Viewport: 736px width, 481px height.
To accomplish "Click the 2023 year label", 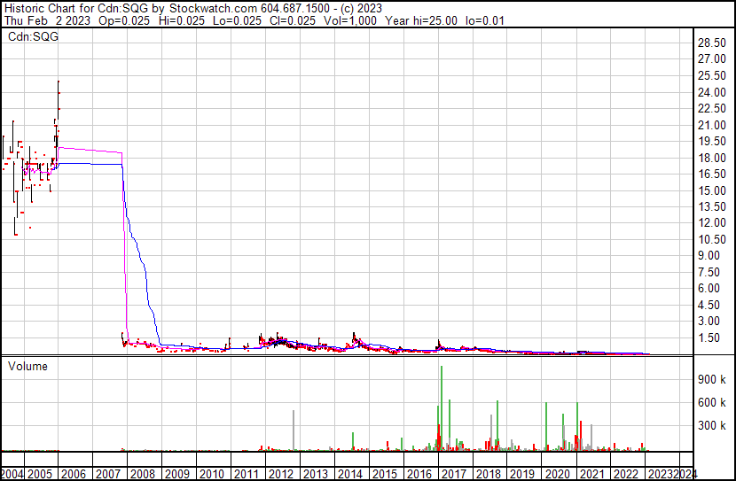I will pyautogui.click(x=661, y=474).
